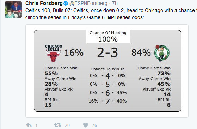Click the 7h timestamp
Screen dimensions: 197x129
[x=115, y=4]
